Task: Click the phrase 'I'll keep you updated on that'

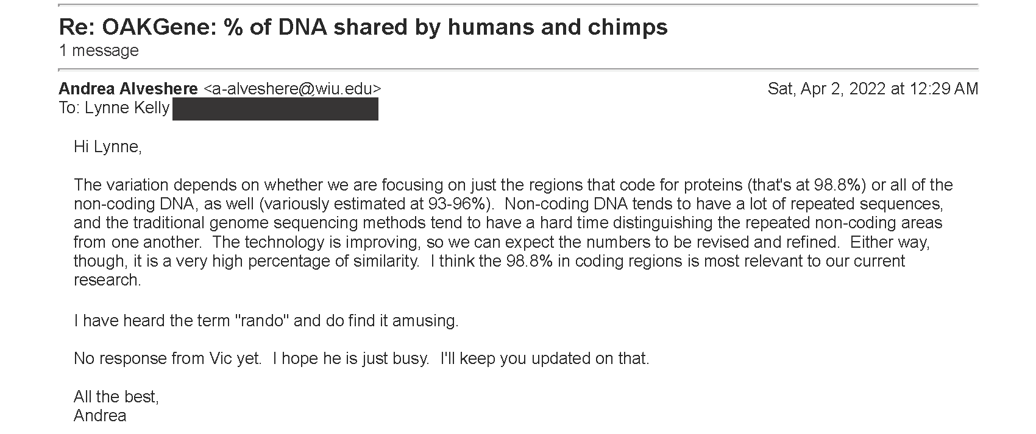Action: (x=545, y=359)
